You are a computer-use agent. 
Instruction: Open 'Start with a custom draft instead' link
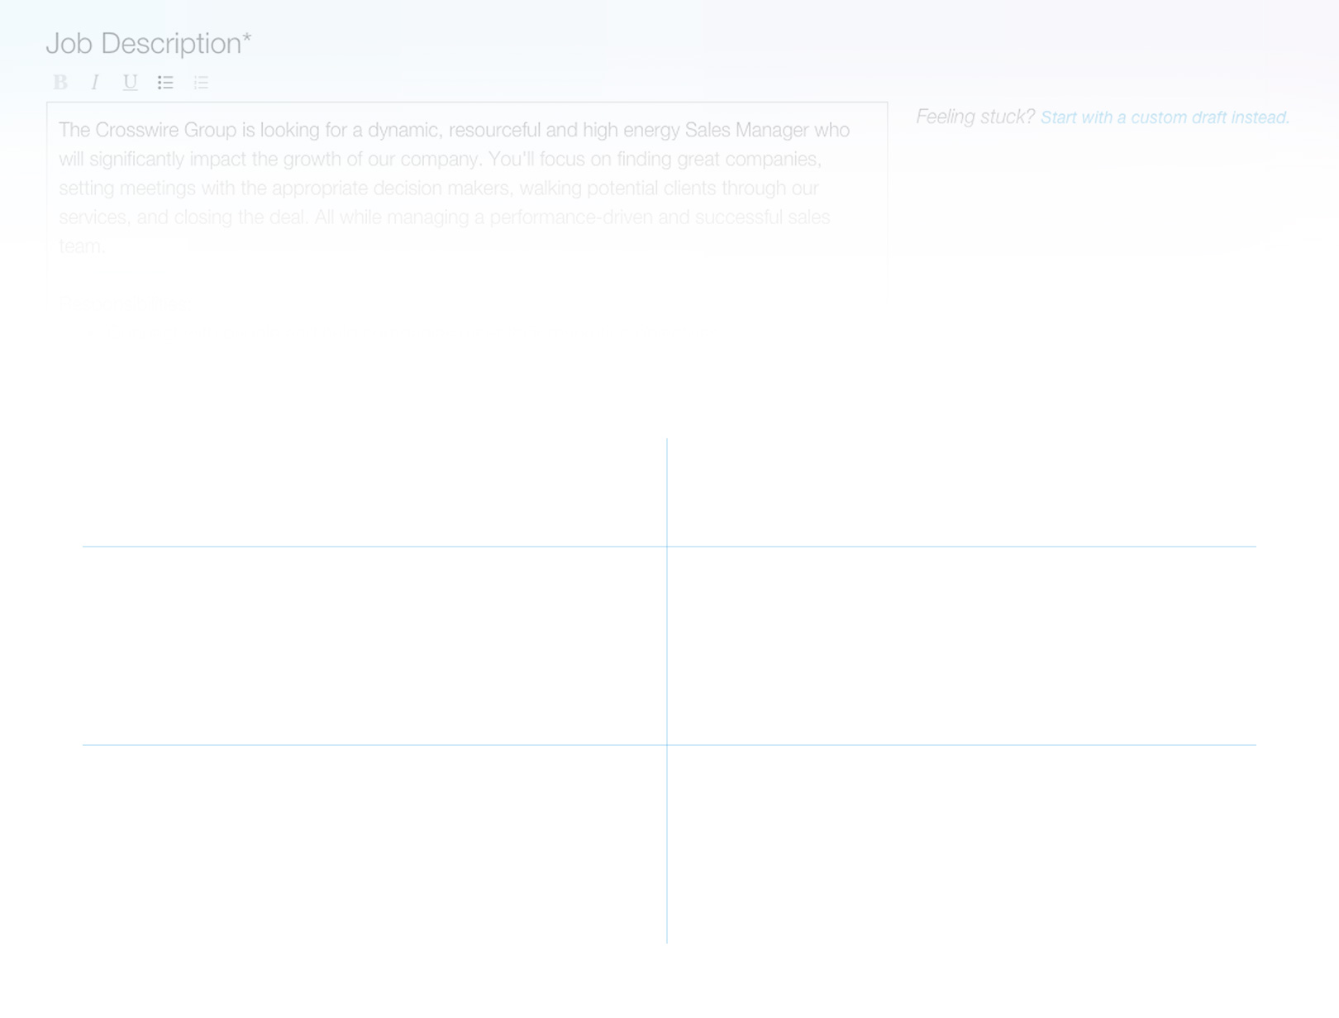1164,117
